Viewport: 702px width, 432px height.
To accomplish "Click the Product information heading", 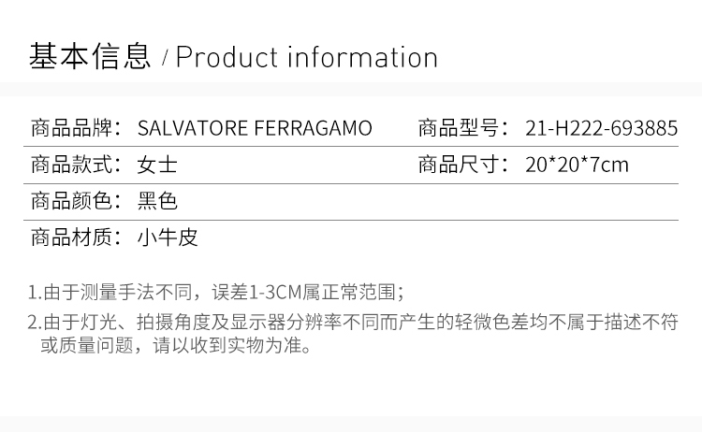I will [x=307, y=58].
